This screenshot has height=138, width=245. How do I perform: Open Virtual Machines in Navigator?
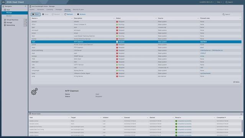(x=12, y=20)
